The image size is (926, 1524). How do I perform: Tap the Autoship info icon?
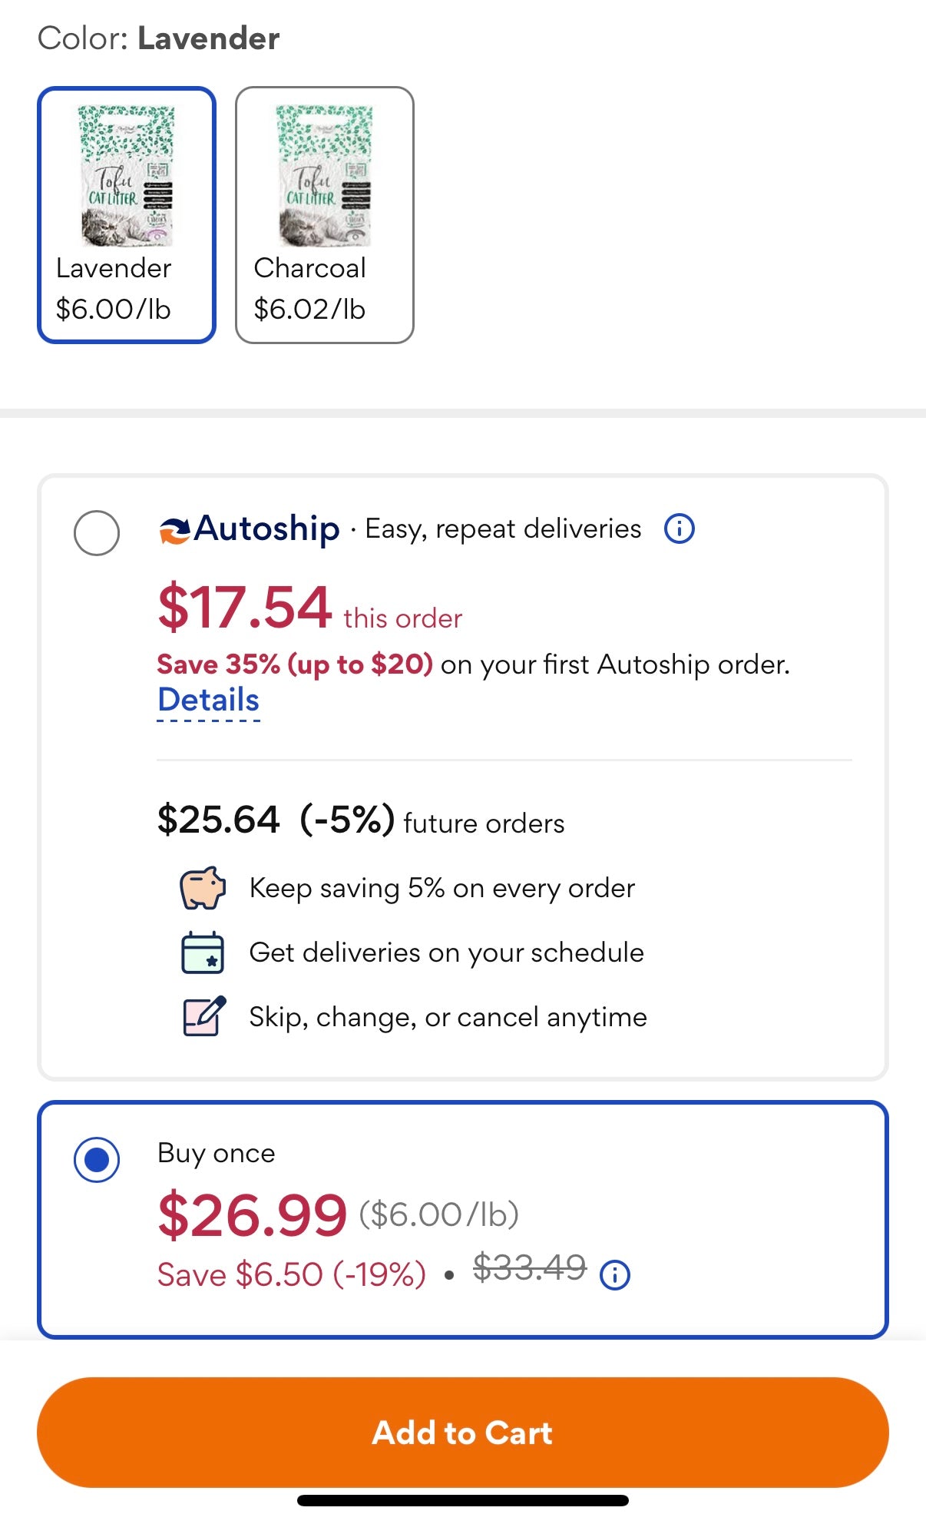[680, 528]
